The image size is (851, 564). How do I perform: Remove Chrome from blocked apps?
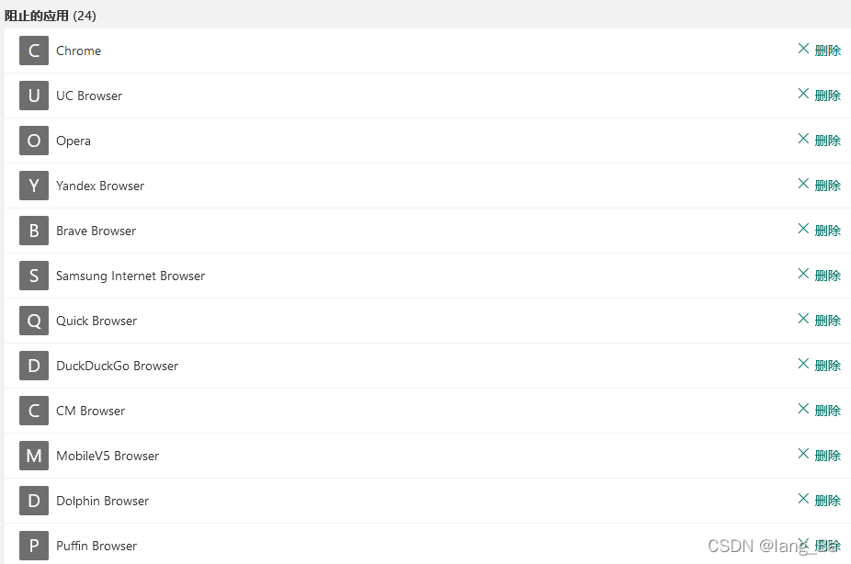click(819, 50)
